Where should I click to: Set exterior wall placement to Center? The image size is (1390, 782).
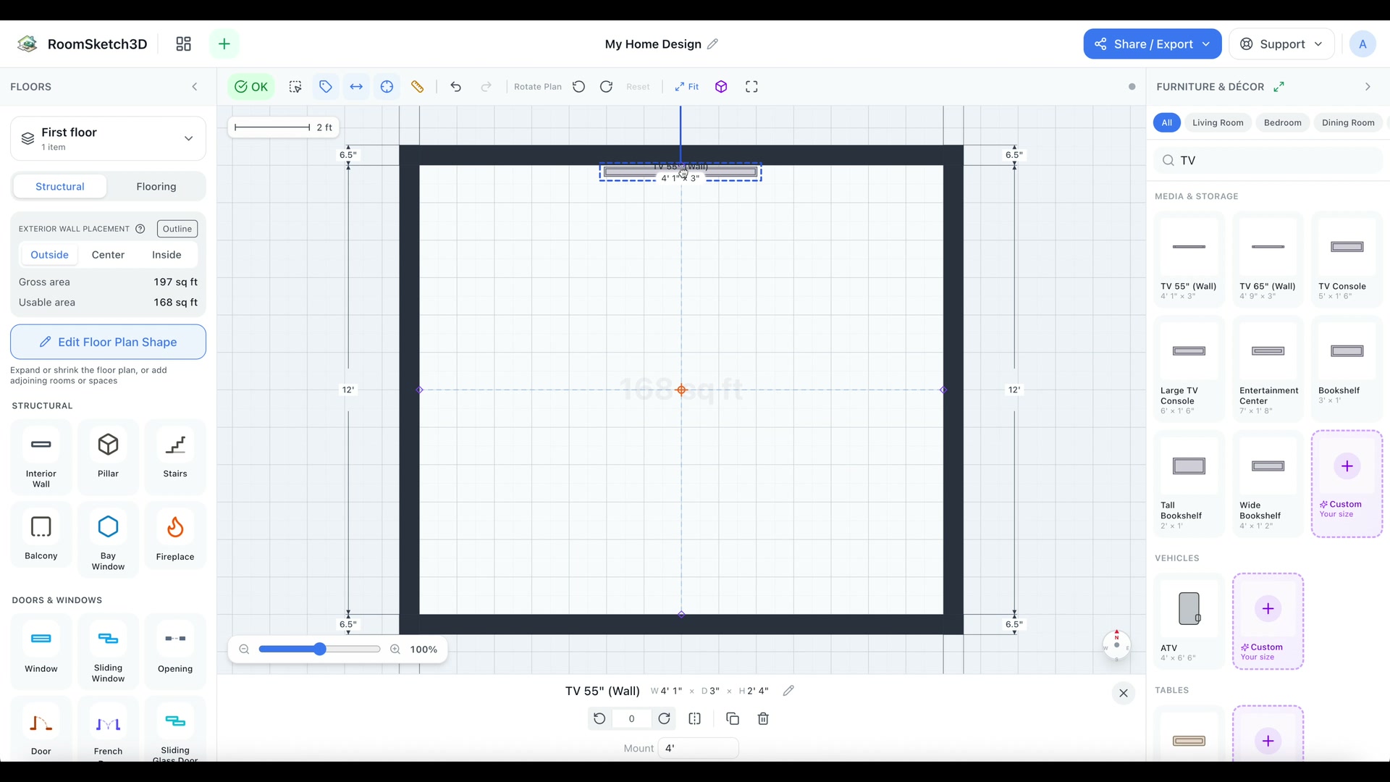(108, 255)
